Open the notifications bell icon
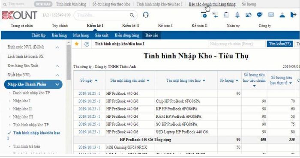 coord(237,15)
